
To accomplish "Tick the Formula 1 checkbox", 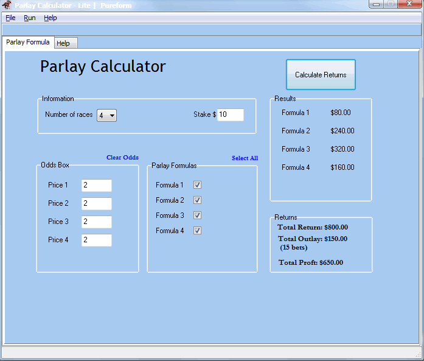I will (x=197, y=185).
